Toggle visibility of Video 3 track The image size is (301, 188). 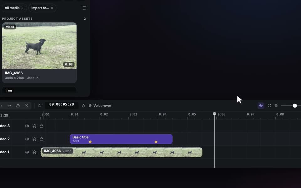pyautogui.click(x=27, y=126)
